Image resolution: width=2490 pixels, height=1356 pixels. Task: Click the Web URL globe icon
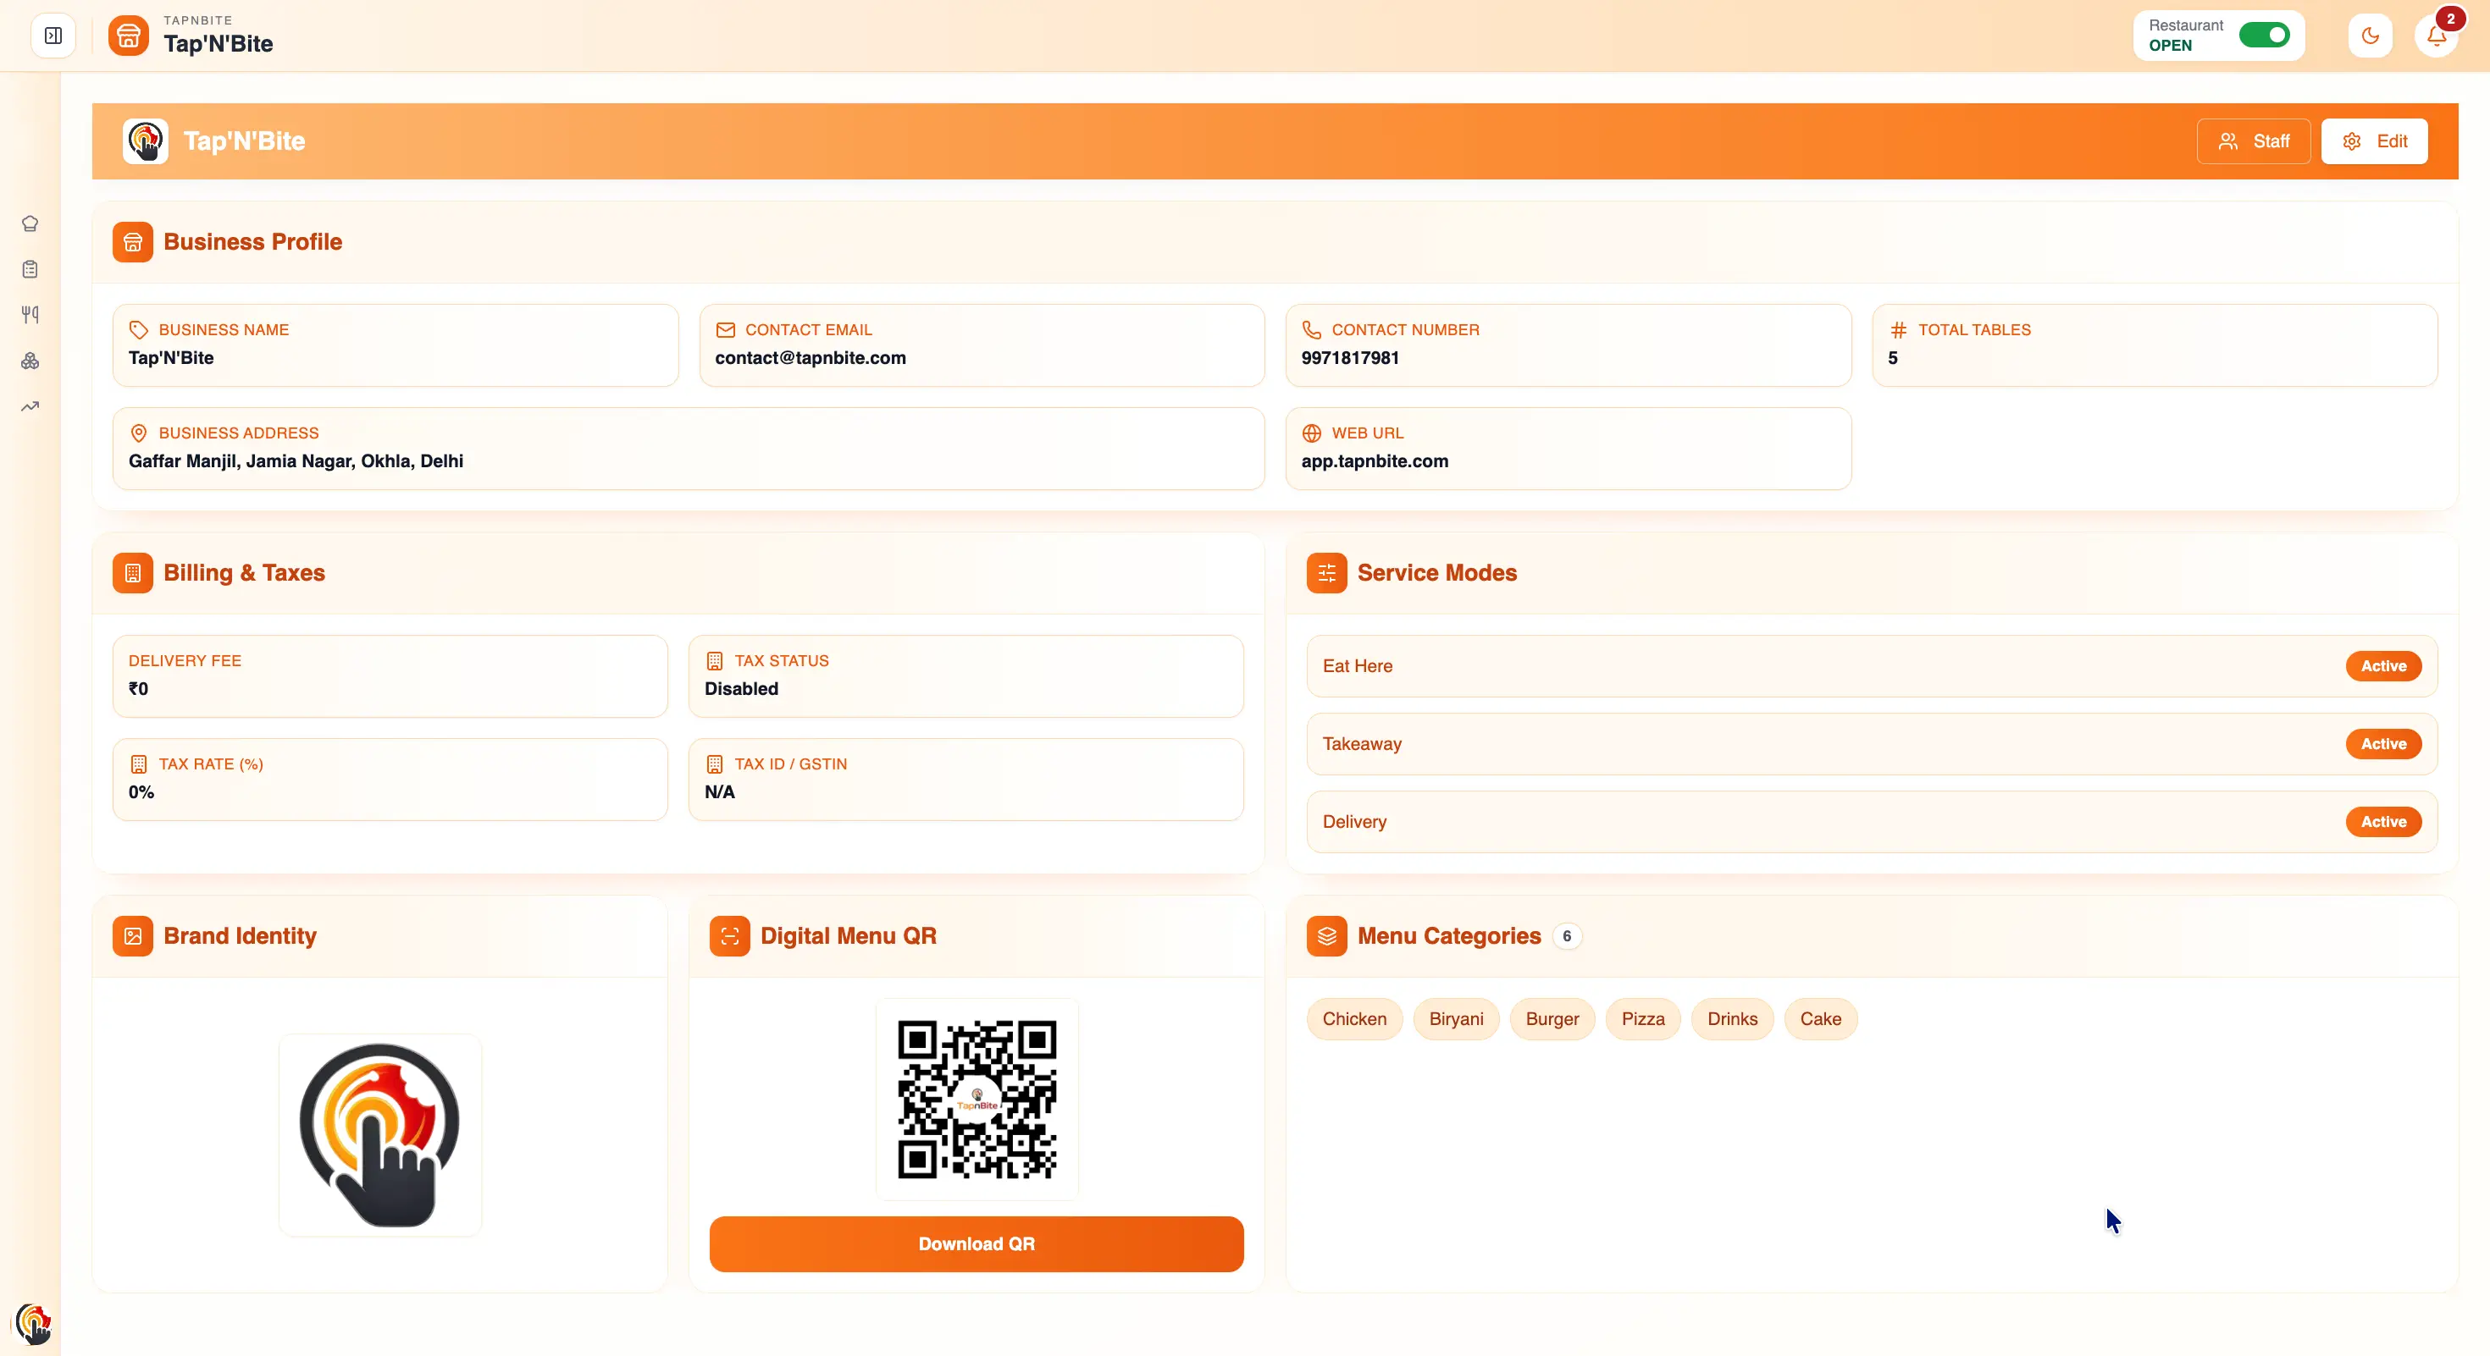coord(1311,433)
